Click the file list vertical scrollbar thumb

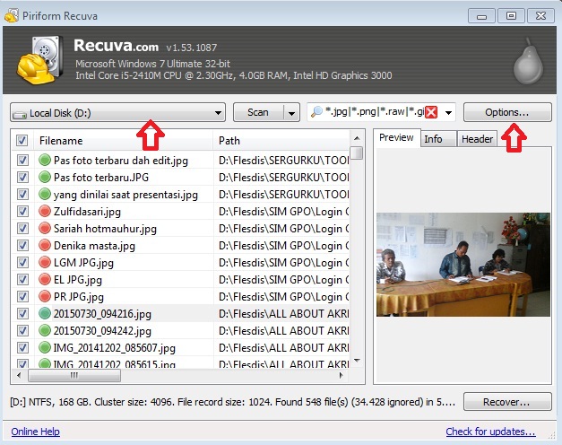[x=357, y=153]
